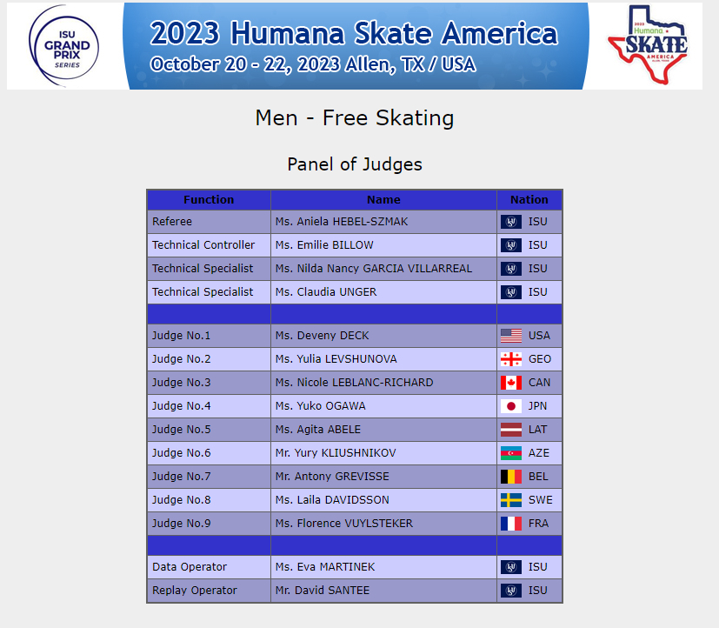Click the ISU Grand Prix Series logo
This screenshot has height=628, width=719.
[63, 46]
